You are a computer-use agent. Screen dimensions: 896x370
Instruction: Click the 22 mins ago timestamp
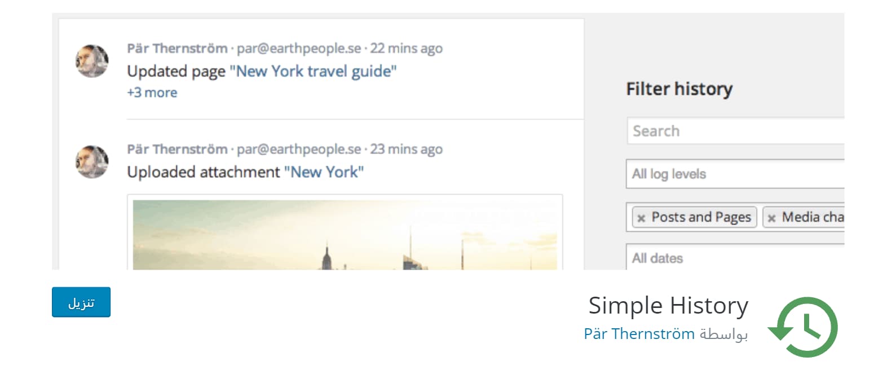pos(406,49)
